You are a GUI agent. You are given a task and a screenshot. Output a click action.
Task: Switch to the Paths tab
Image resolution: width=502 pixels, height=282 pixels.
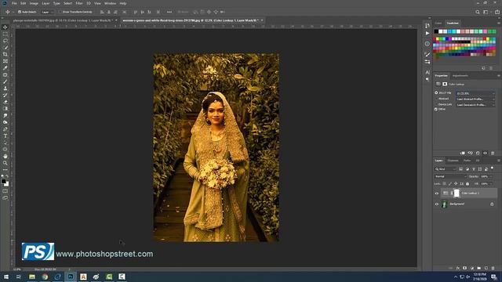(x=467, y=161)
